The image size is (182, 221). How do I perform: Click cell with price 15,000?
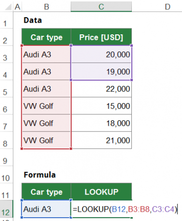tap(101, 106)
